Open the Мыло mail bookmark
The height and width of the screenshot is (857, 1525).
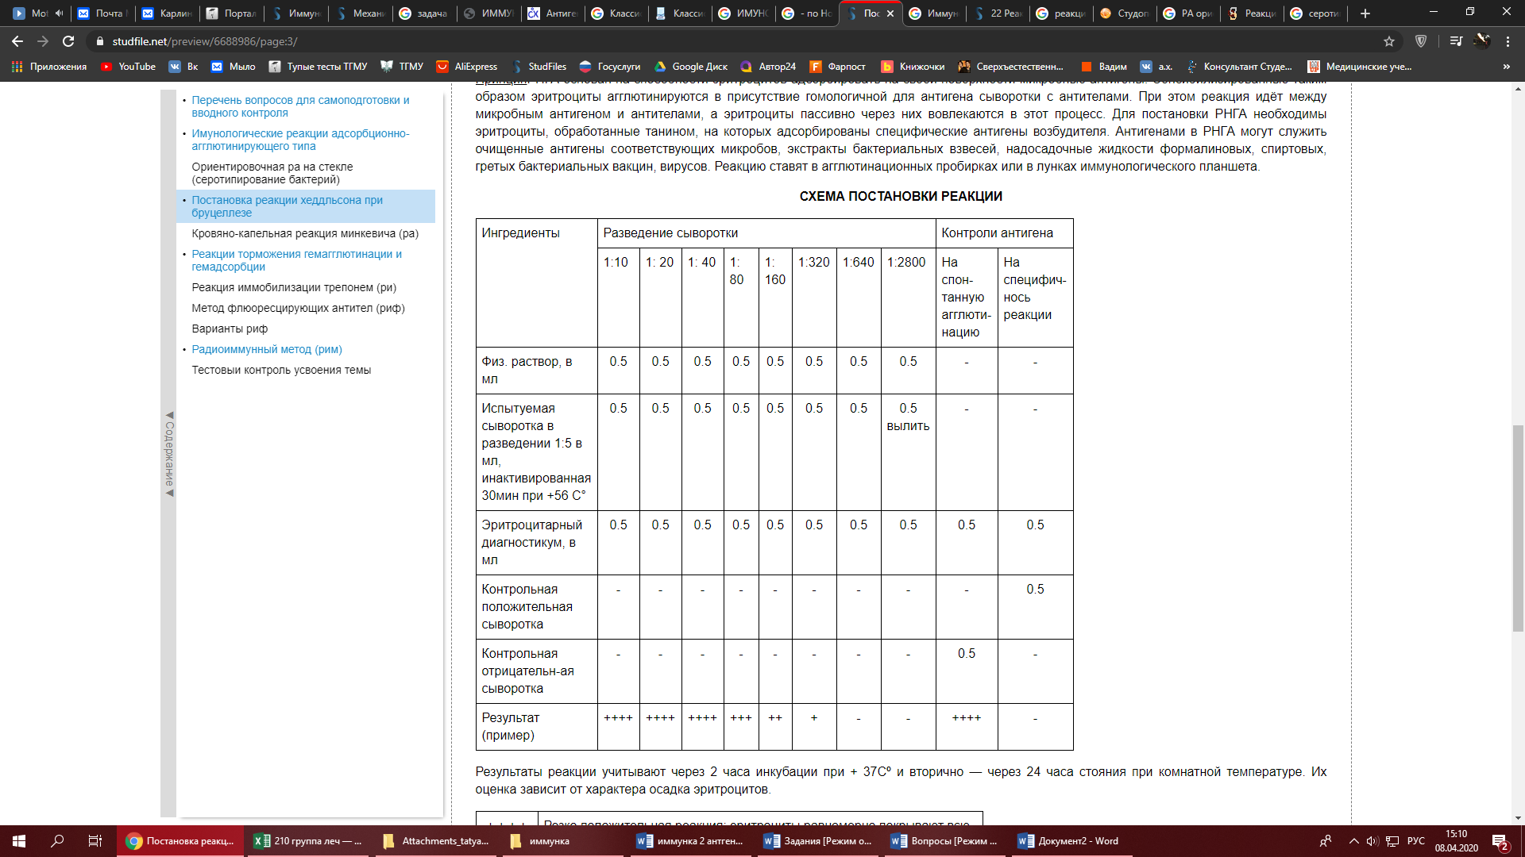pos(233,67)
